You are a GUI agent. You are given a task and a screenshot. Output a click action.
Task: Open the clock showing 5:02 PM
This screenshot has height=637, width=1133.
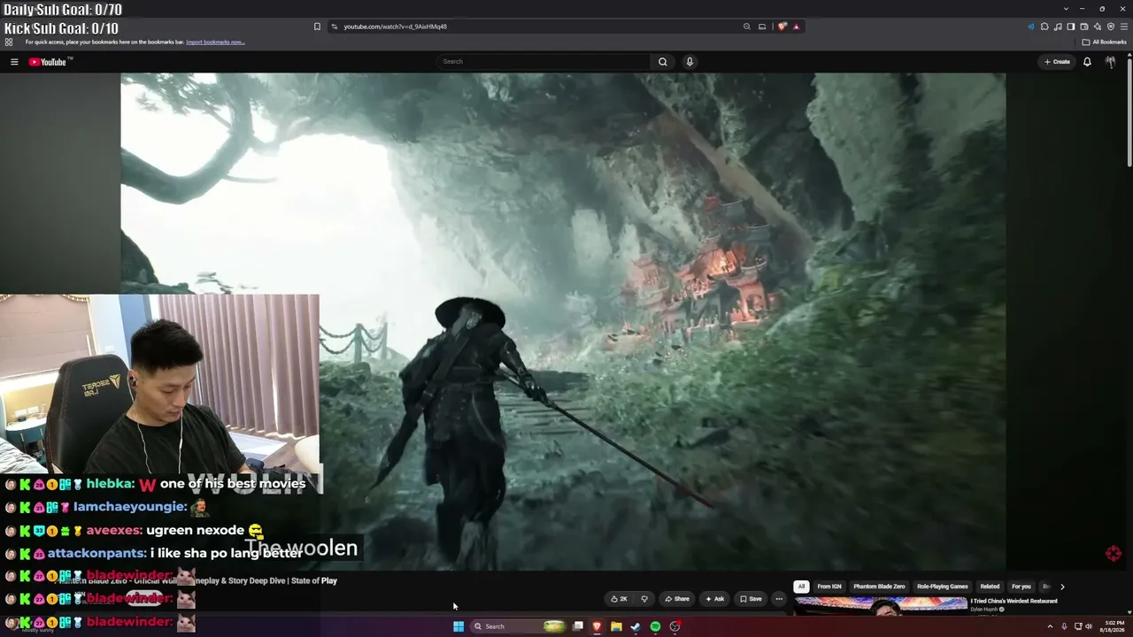(x=1113, y=626)
